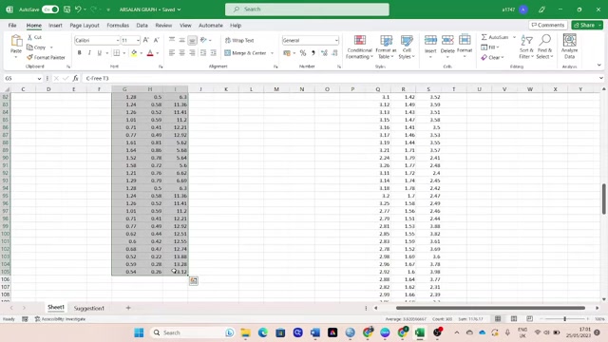
Task: Open the General number format dropdown
Action: pyautogui.click(x=336, y=40)
